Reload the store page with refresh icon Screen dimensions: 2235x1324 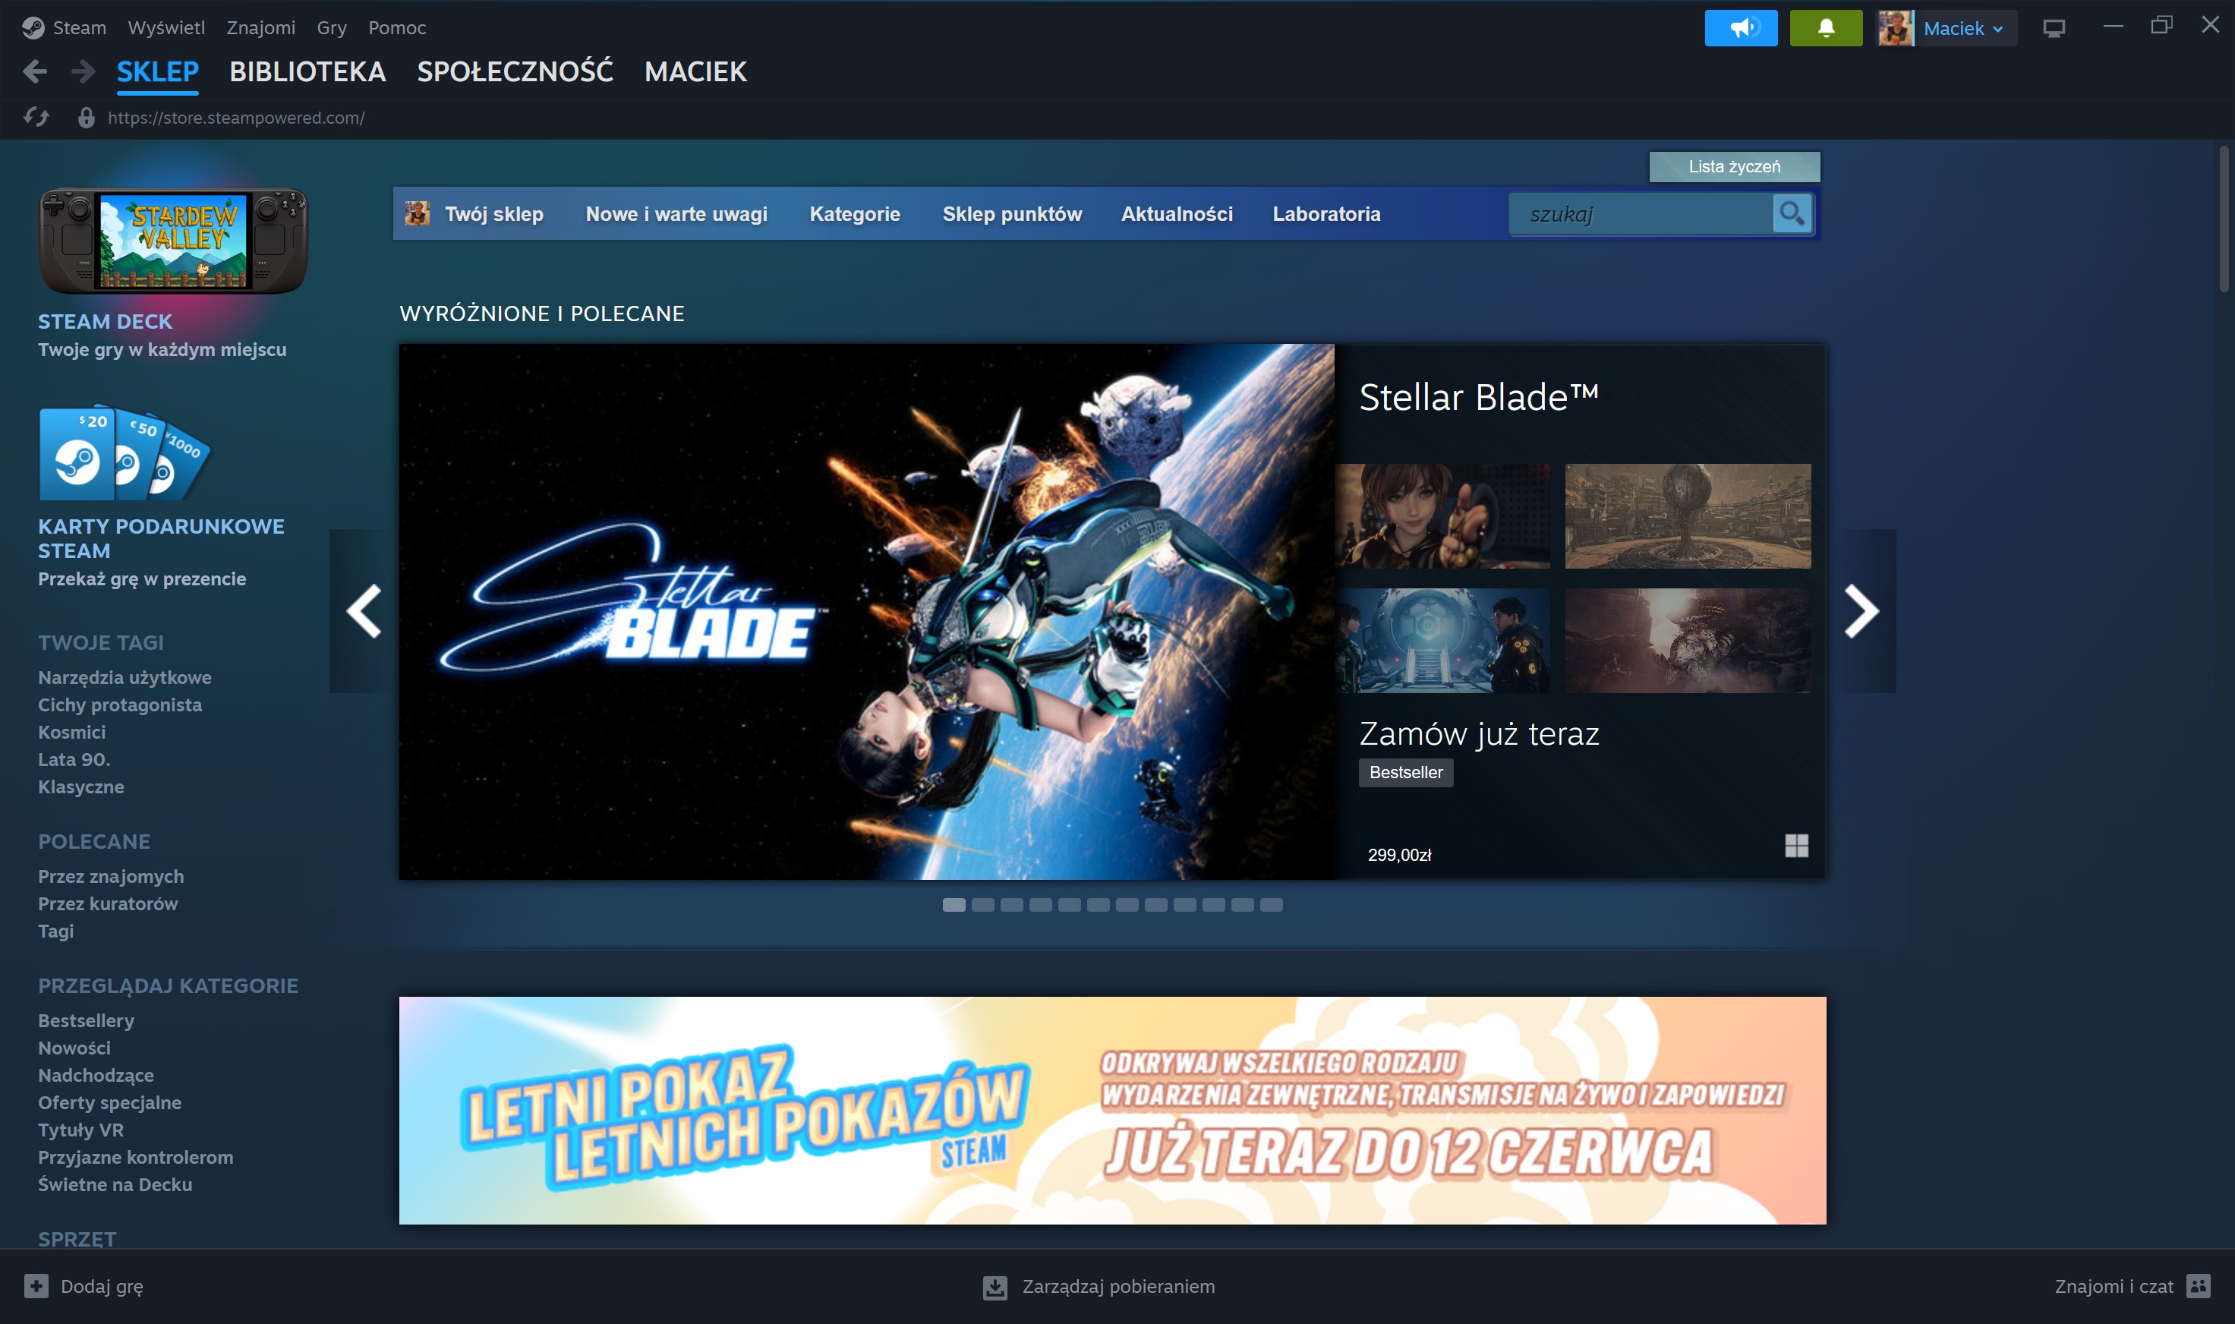pos(36,118)
